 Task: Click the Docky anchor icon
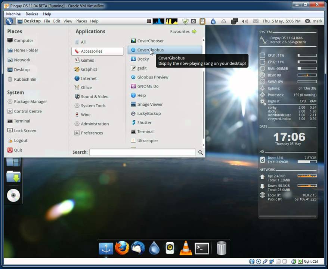pos(106,248)
